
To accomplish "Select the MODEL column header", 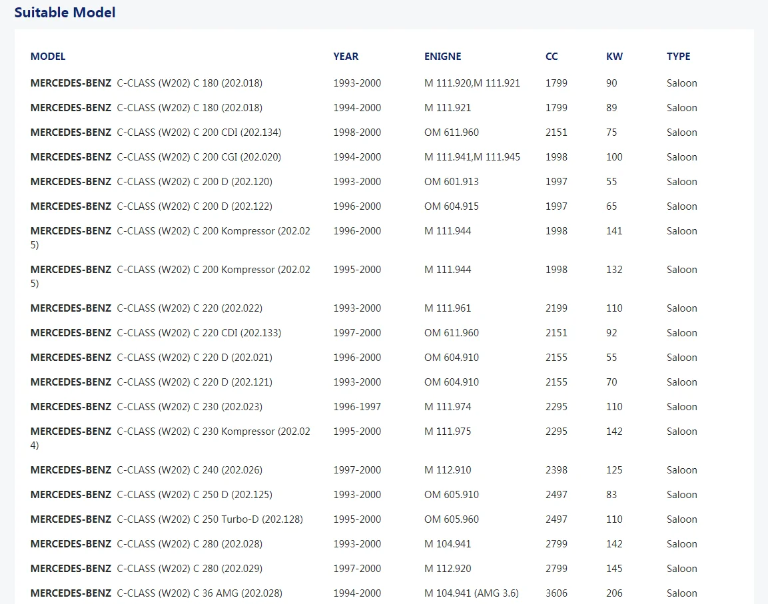I will click(x=48, y=57).
